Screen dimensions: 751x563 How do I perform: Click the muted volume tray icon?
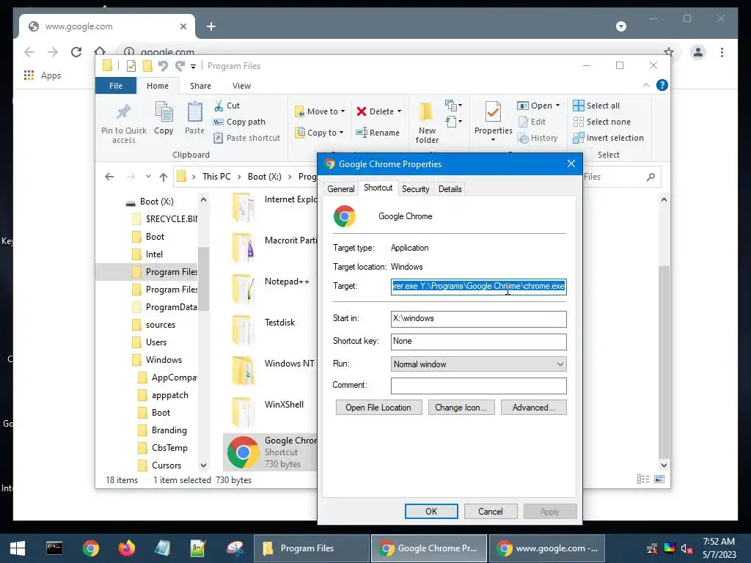[x=686, y=548]
